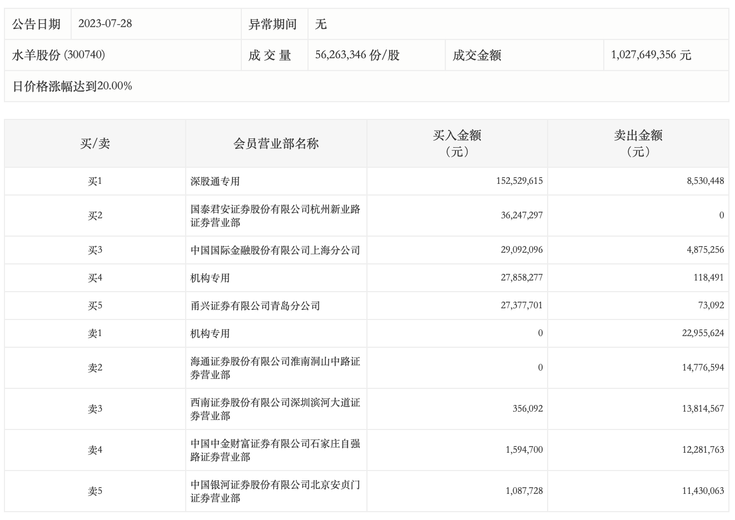Click the 买/卖 column header
Viewport: 735px width, 520px height.
coord(95,144)
